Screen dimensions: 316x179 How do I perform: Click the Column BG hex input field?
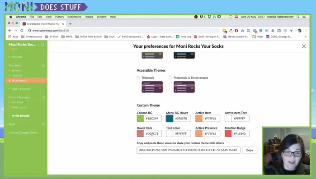coord(152,119)
